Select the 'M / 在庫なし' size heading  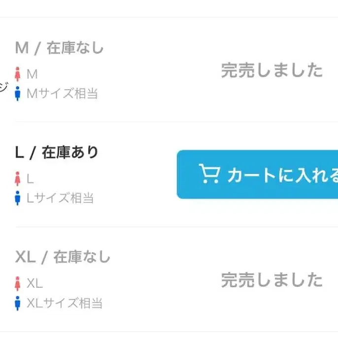(60, 48)
